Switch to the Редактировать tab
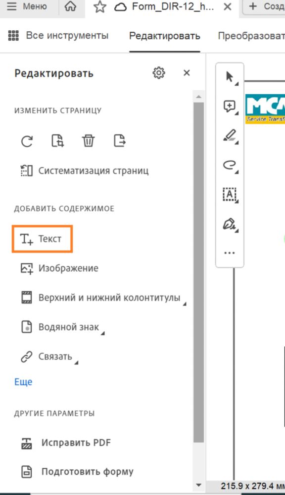 click(x=164, y=36)
